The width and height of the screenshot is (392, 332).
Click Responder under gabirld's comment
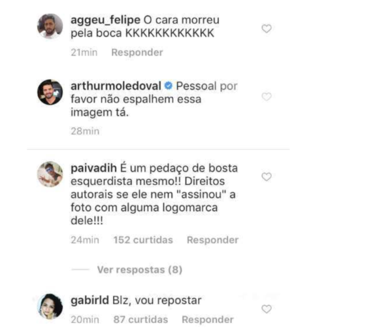[208, 320]
